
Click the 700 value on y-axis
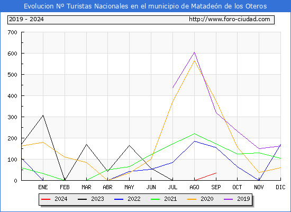[x=13, y=32]
